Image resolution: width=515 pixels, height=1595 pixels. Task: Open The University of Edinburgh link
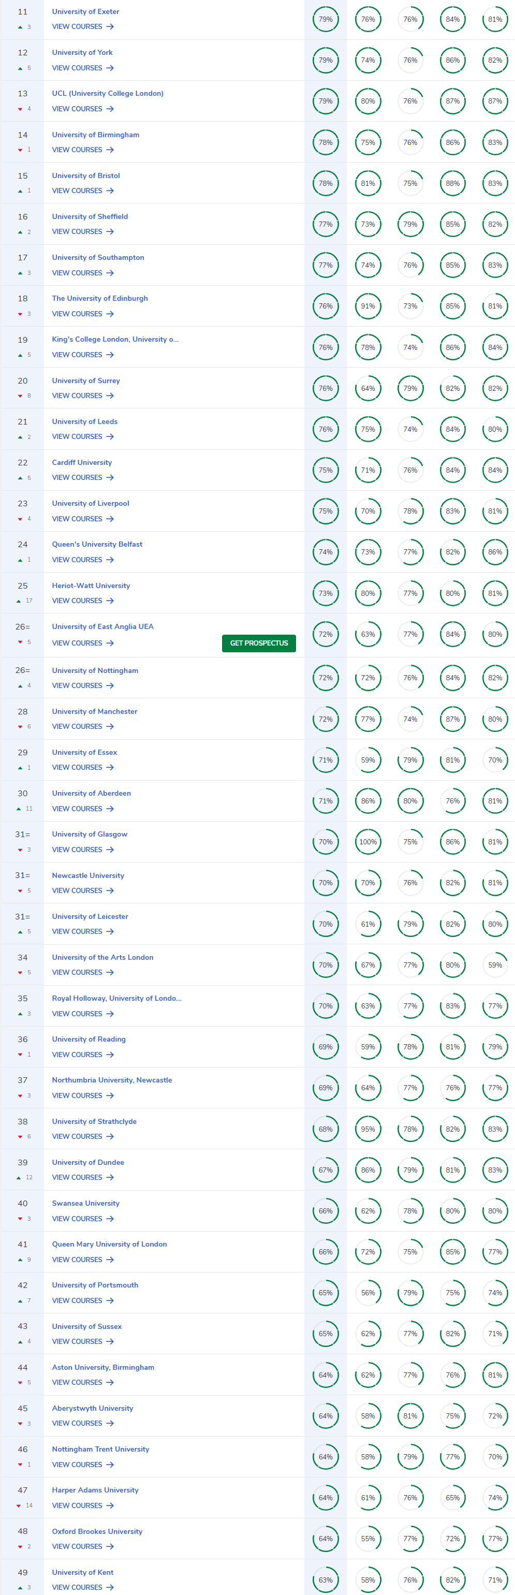click(100, 298)
